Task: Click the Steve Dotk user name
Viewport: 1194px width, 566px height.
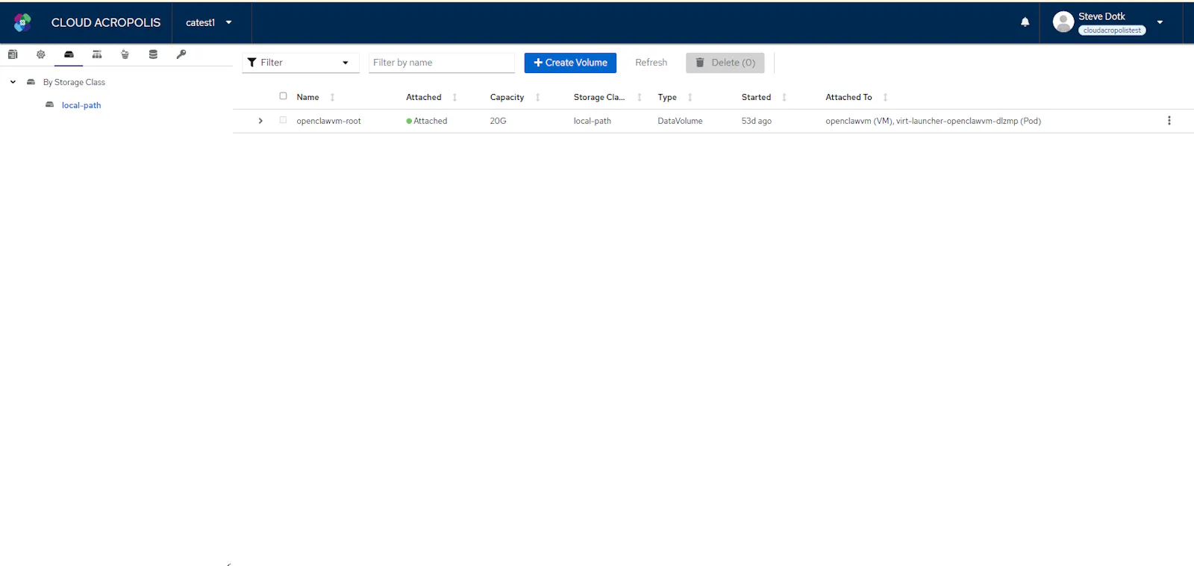Action: point(1101,16)
